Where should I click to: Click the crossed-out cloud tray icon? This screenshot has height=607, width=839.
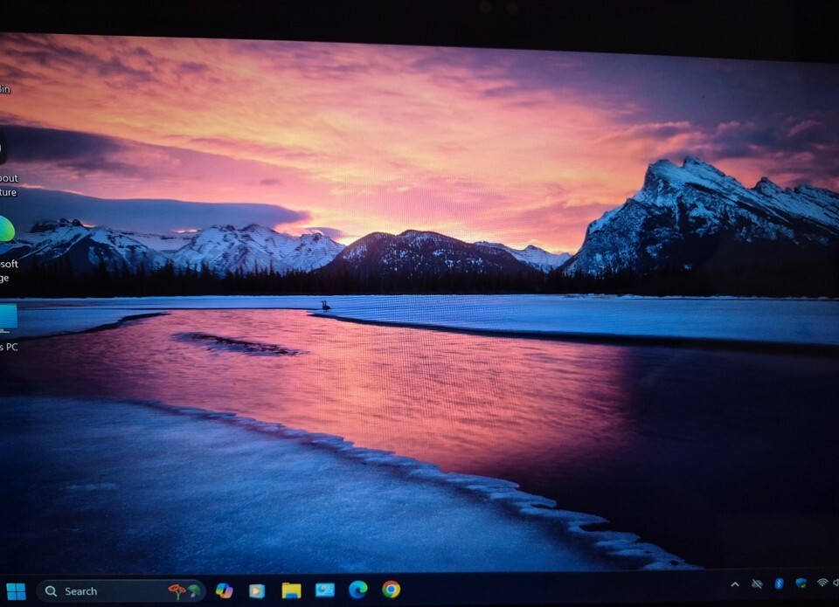(757, 583)
